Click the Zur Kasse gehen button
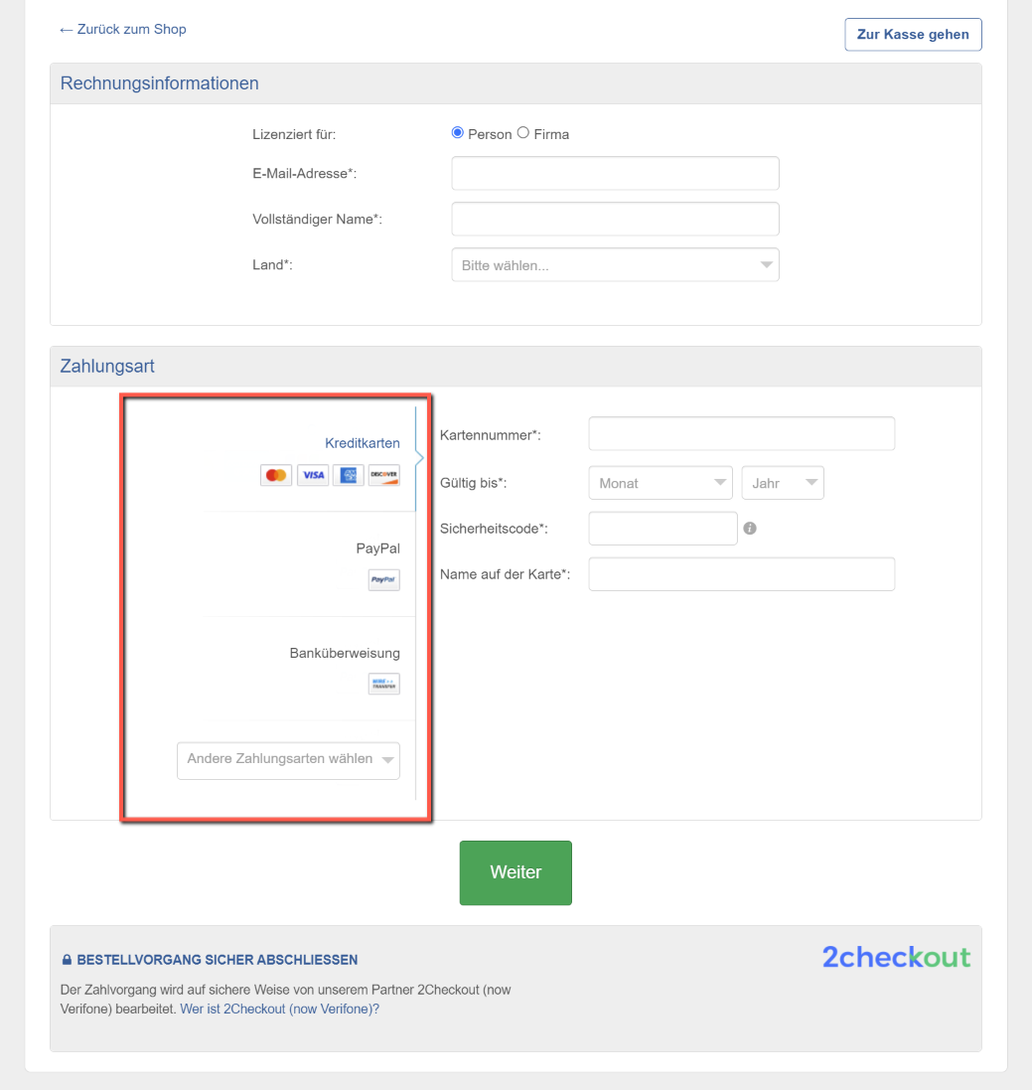The width and height of the screenshot is (1032, 1090). click(x=913, y=35)
